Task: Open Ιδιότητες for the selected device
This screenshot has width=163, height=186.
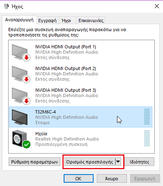Action: click(139, 162)
